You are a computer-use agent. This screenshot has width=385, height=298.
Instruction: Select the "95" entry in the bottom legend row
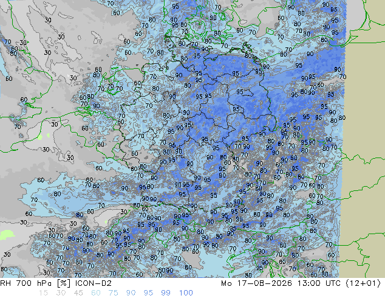click(x=148, y=293)
